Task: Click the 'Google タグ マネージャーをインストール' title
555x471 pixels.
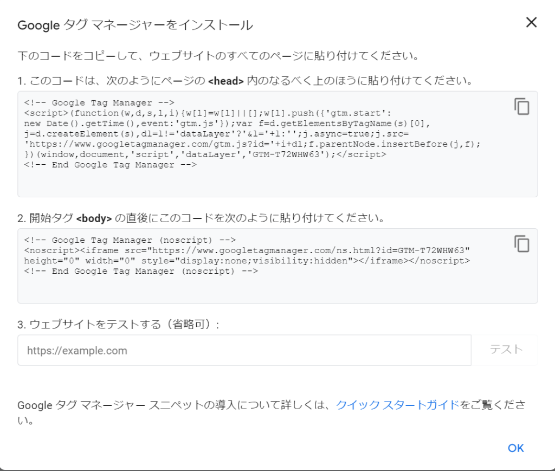Action: [135, 25]
